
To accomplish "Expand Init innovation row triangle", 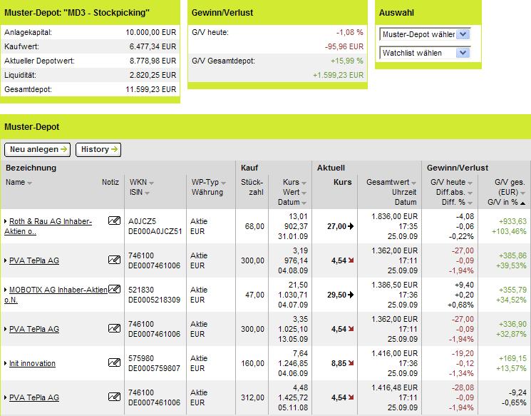I will coord(6,363).
